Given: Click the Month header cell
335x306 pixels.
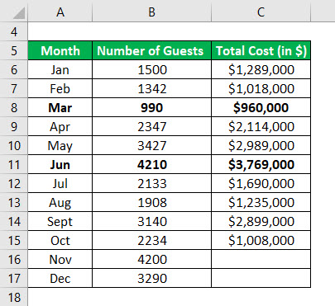Looking at the screenshot, I should click(x=60, y=50).
